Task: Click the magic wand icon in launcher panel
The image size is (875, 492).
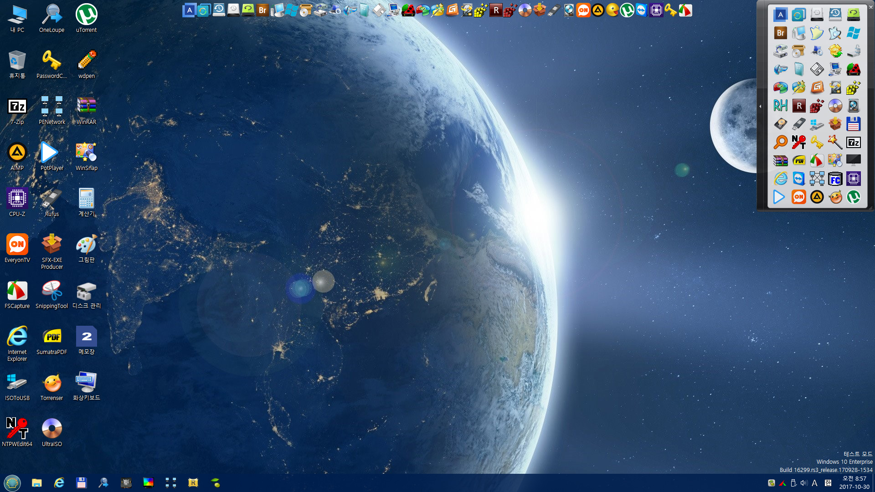Action: 835,142
